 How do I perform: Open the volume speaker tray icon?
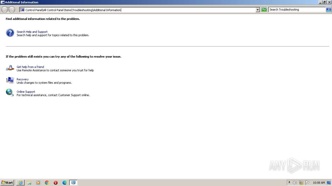click(295, 183)
